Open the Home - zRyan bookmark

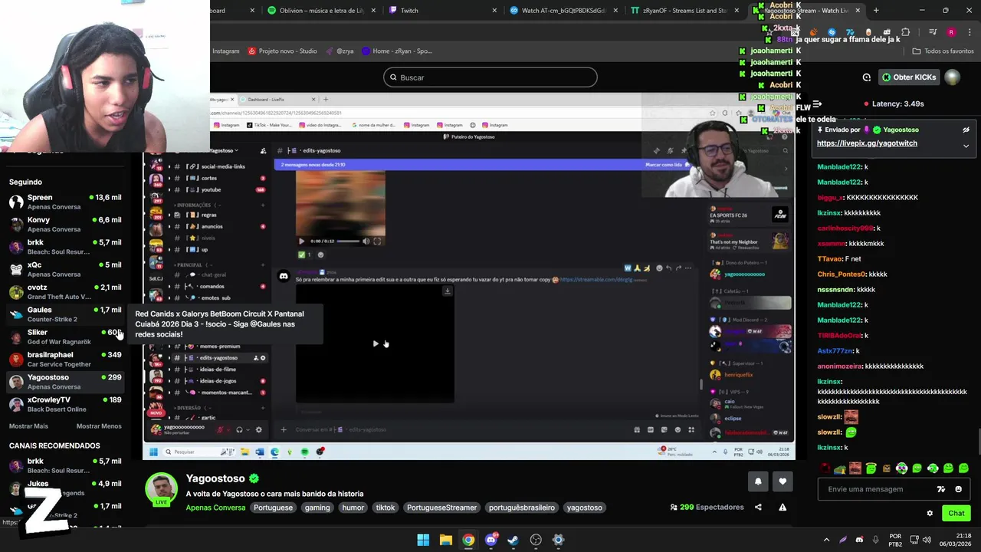point(396,51)
